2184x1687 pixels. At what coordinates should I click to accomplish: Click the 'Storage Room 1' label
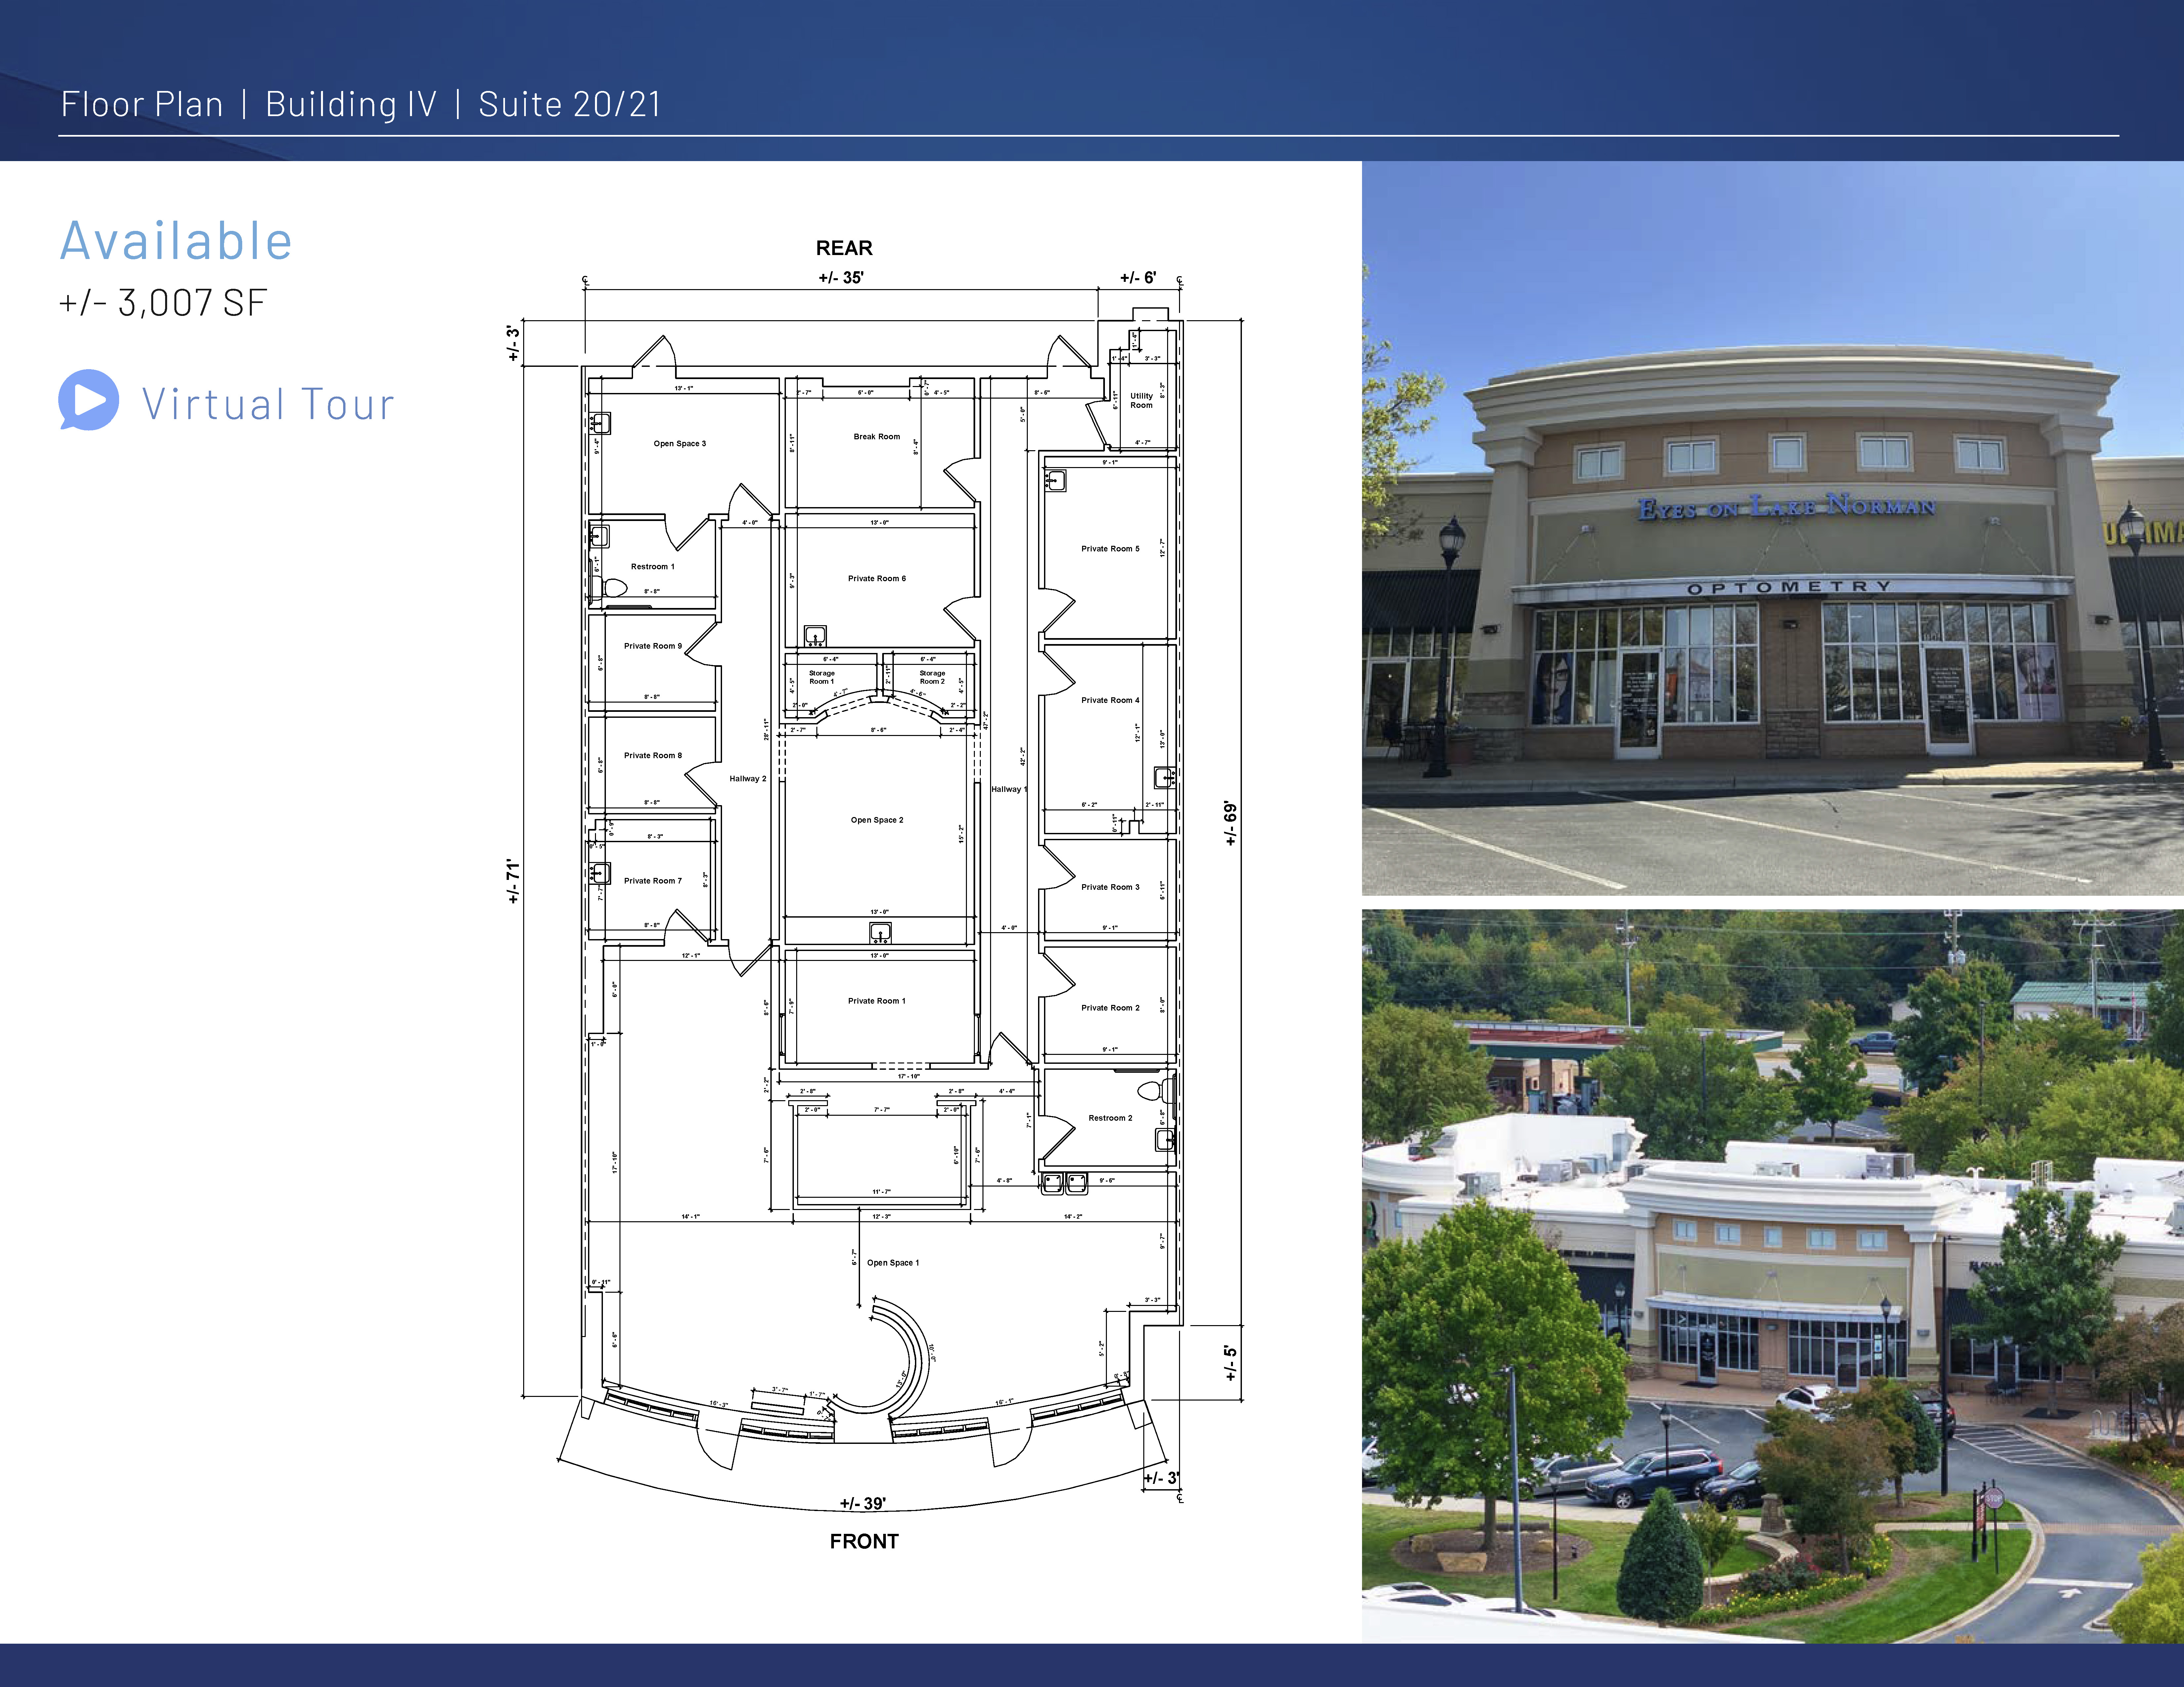(x=822, y=677)
